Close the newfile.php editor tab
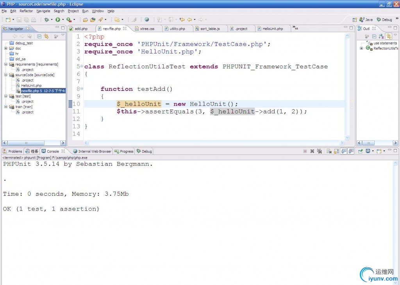400x285 pixels. pyautogui.click(x=125, y=28)
